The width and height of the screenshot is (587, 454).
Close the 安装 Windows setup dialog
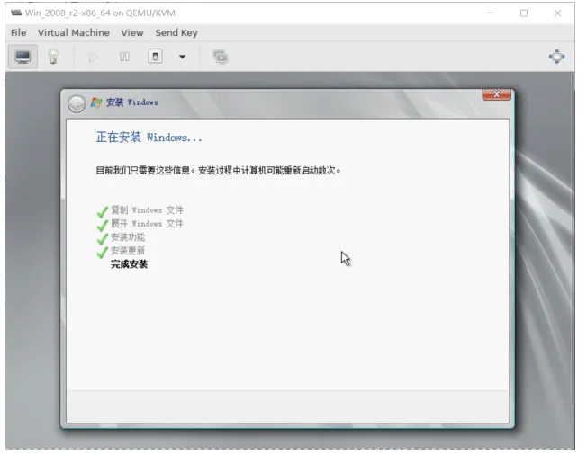click(496, 94)
